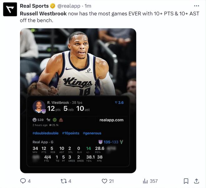This screenshot has height=188, width=206.
Task: Click the gold verified badge
Action: click(53, 6)
